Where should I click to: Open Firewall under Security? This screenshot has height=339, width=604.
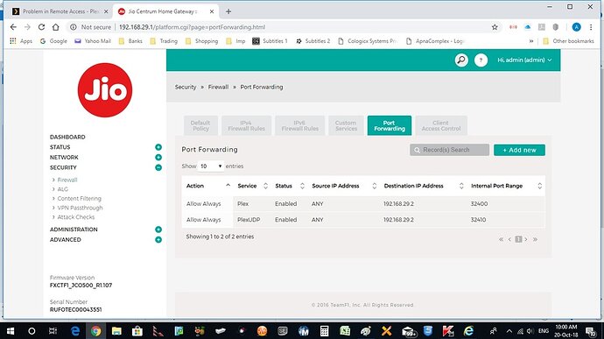coord(67,180)
